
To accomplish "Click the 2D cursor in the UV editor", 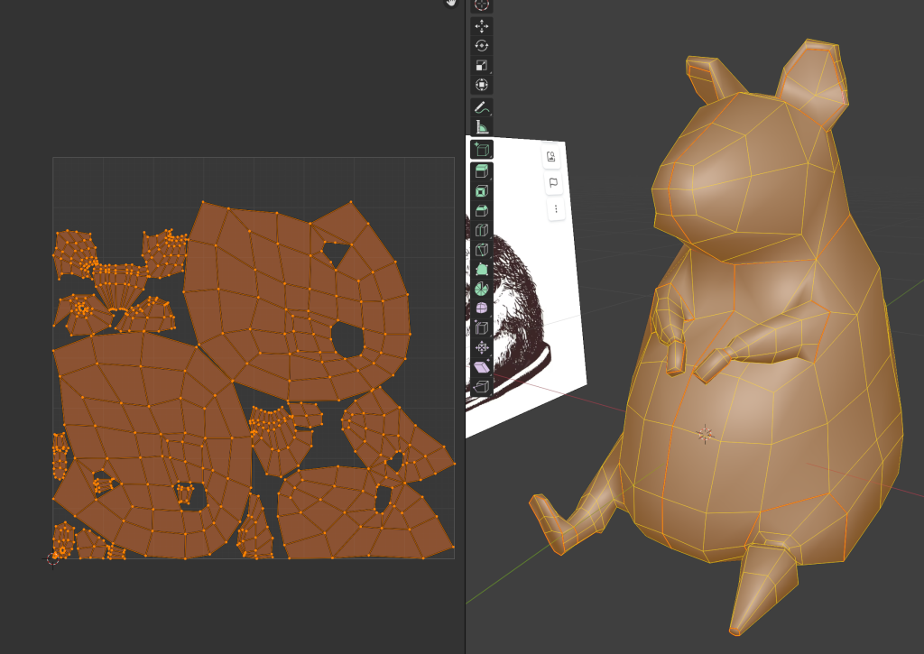I will (x=53, y=559).
